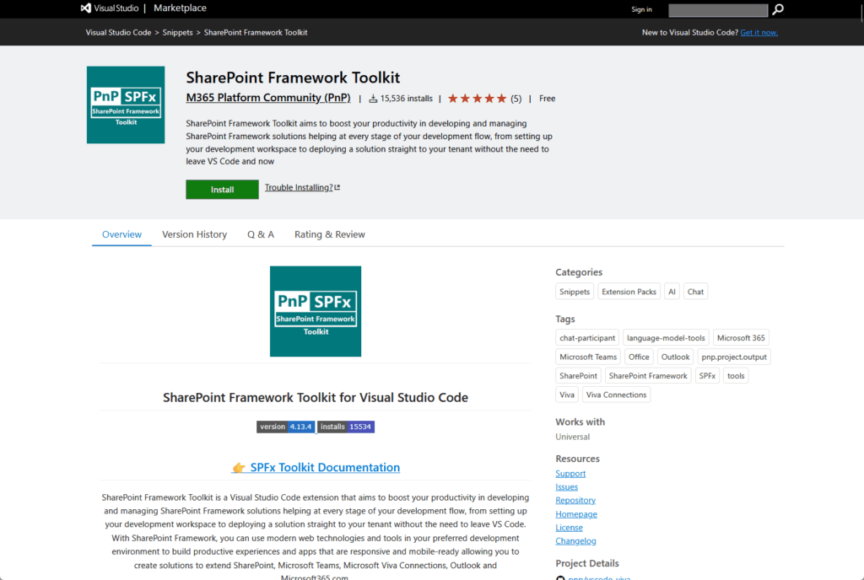The image size is (864, 580).
Task: Click the (5) review count
Action: [x=516, y=99]
